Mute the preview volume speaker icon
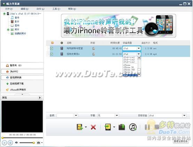 coord(16,142)
